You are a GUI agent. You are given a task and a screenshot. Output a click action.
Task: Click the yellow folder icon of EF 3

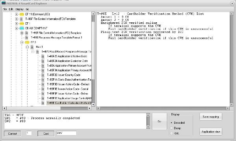click(27, 42)
